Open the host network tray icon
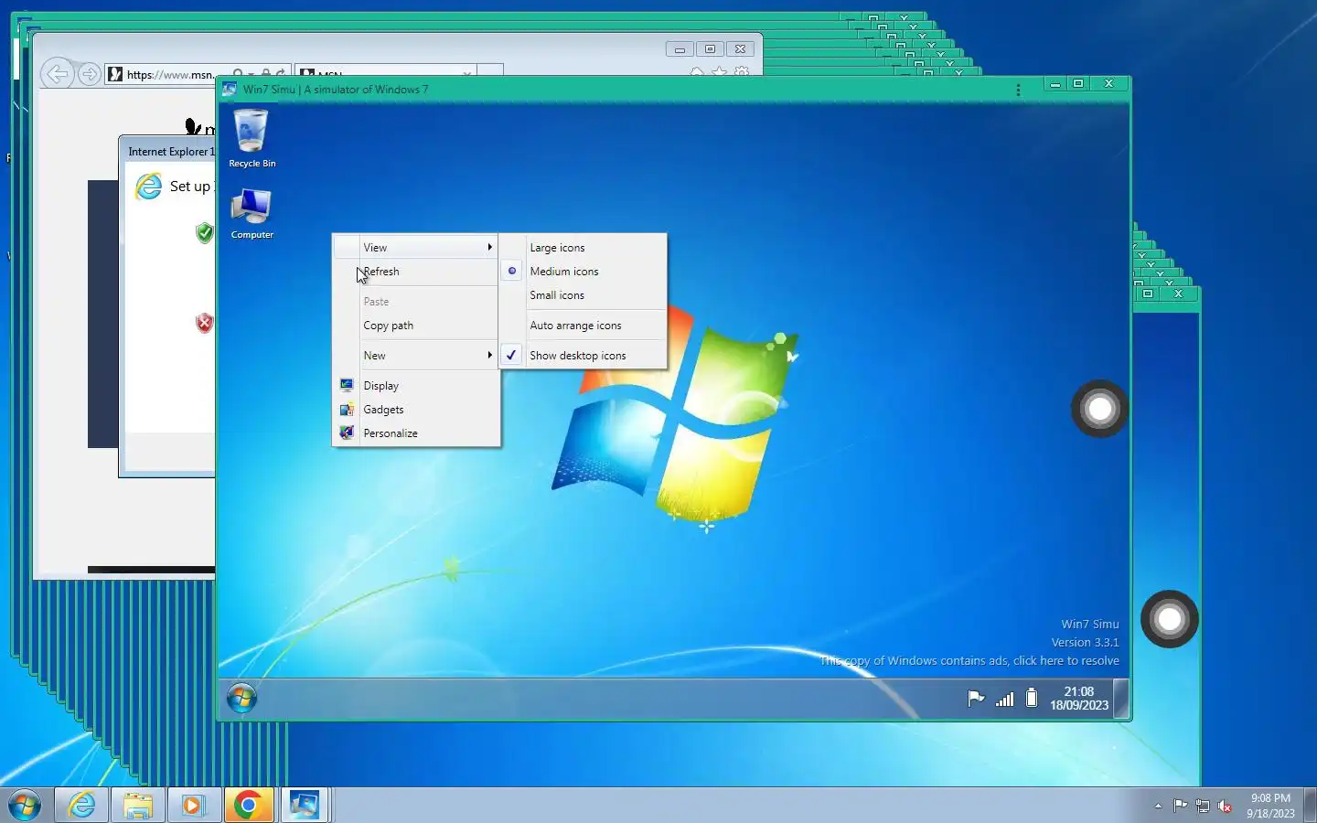 point(1203,806)
